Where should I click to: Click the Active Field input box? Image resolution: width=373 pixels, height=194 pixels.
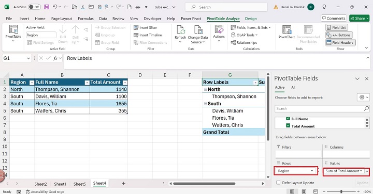click(x=41, y=35)
